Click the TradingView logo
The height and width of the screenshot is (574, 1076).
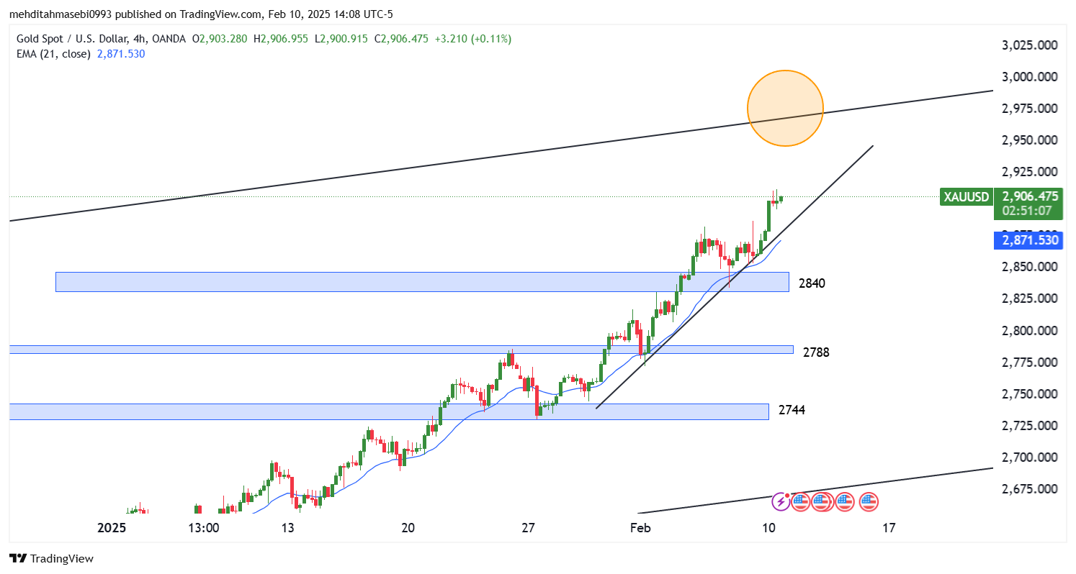click(x=51, y=558)
